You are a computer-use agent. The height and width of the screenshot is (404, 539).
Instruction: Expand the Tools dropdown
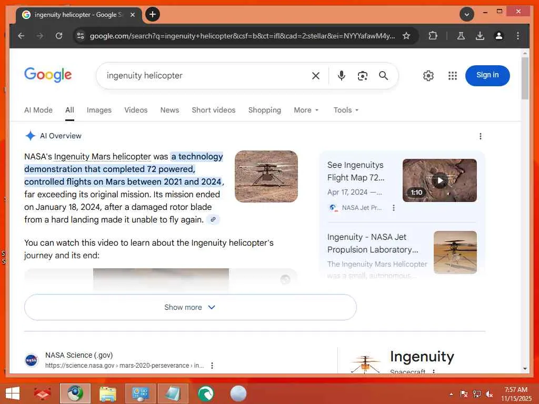(346, 110)
